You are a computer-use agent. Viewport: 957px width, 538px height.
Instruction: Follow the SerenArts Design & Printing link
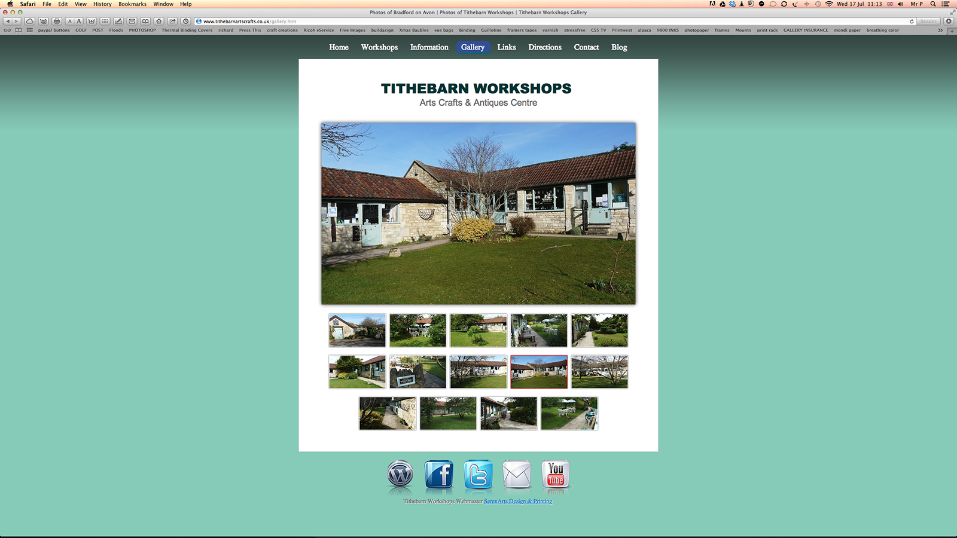(518, 502)
